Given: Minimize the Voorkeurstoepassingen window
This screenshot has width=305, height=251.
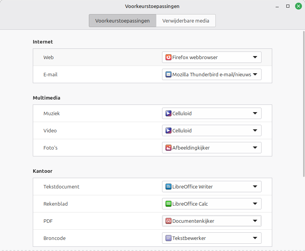Looking at the screenshot, I should click(x=277, y=6).
